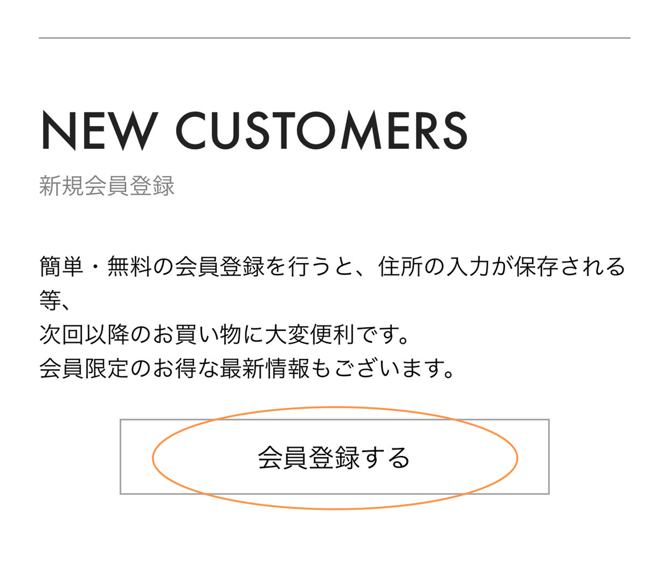The image size is (669, 581).
Task: Click the horizontal divider line at top
Action: coord(334,38)
